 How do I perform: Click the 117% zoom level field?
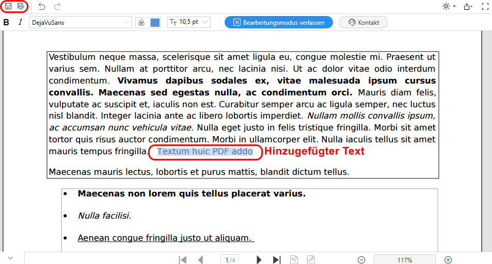click(404, 259)
